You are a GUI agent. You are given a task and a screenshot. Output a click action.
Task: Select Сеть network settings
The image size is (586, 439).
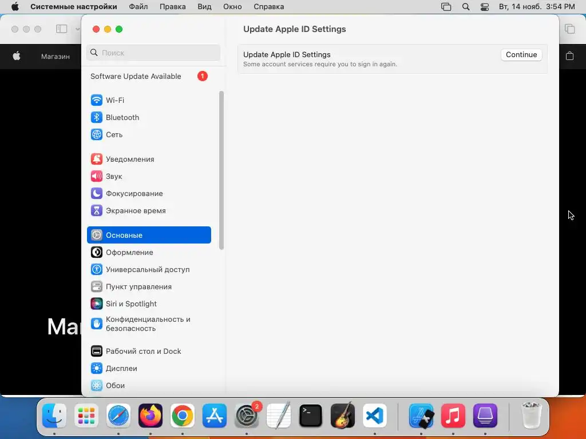click(x=149, y=134)
